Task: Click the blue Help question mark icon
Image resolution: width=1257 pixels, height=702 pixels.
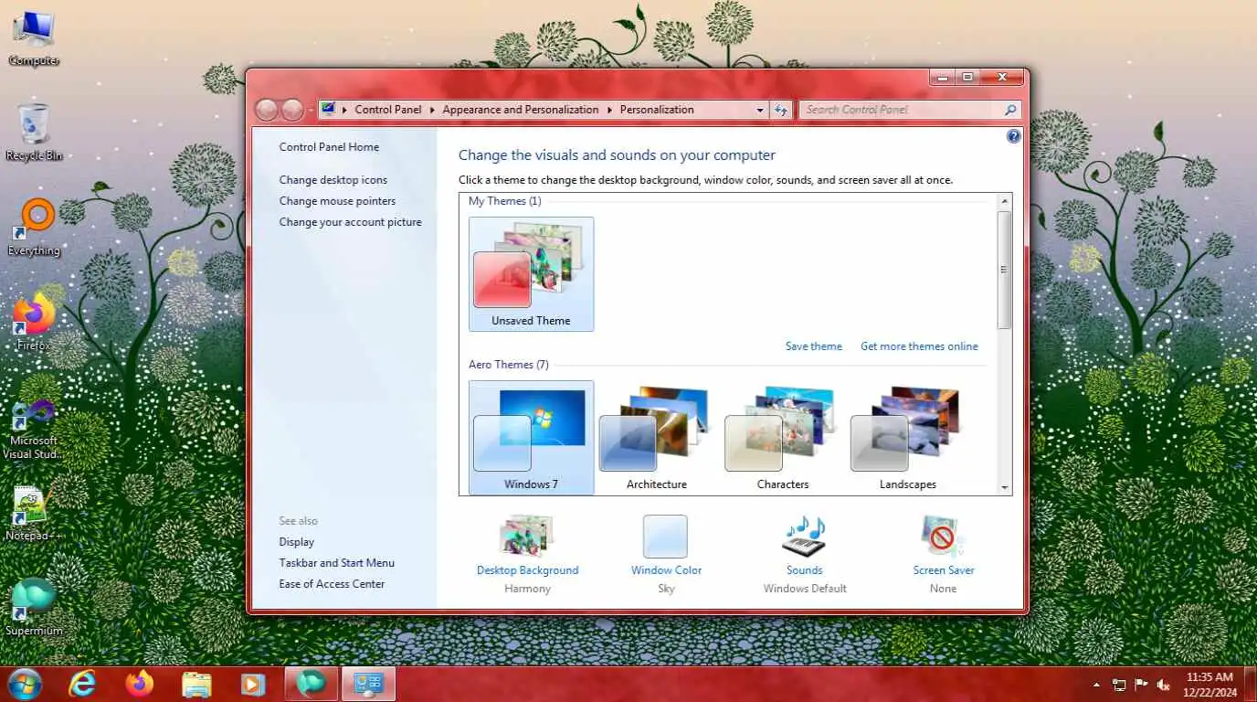Action: pyautogui.click(x=1013, y=136)
